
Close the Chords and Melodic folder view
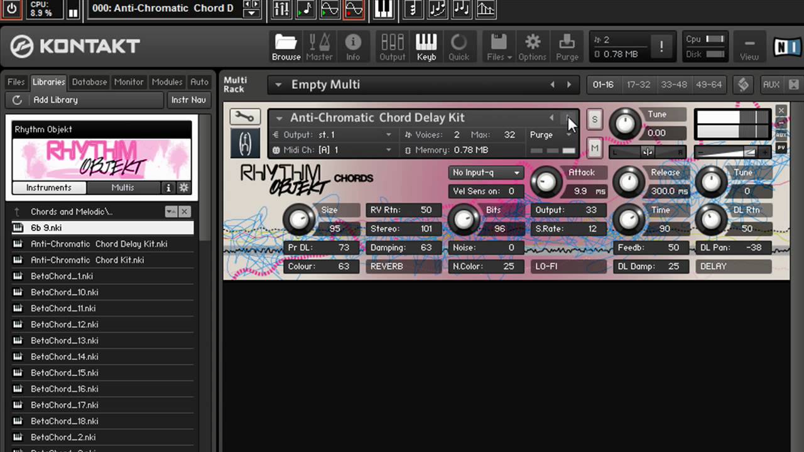click(185, 212)
